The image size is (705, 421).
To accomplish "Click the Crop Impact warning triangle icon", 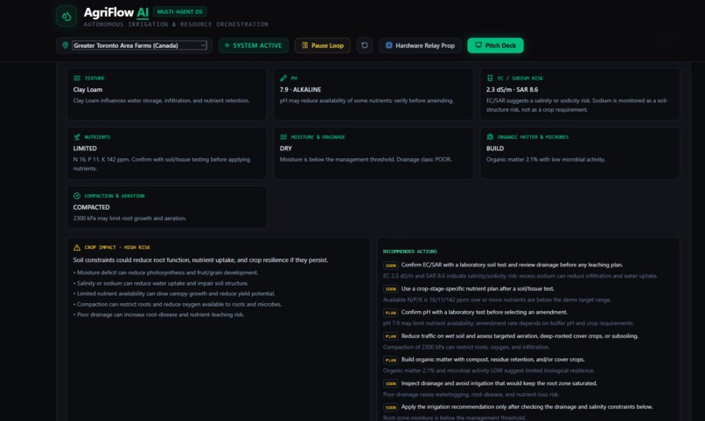I will point(77,247).
